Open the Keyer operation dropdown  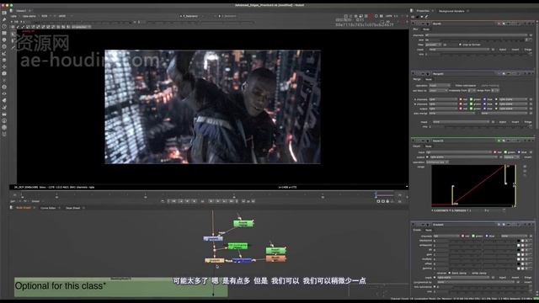point(437,162)
